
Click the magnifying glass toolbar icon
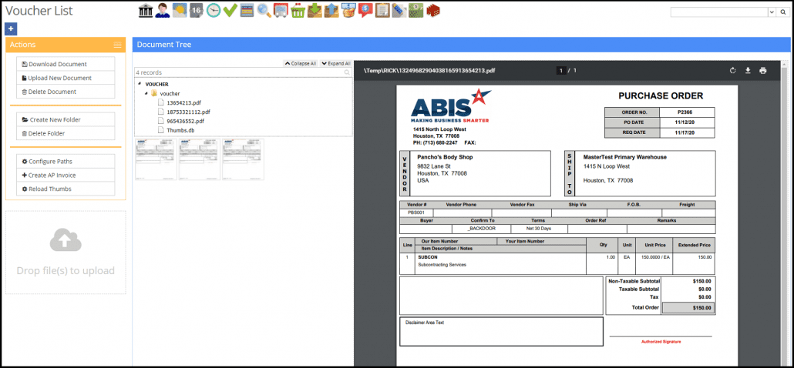pyautogui.click(x=264, y=10)
